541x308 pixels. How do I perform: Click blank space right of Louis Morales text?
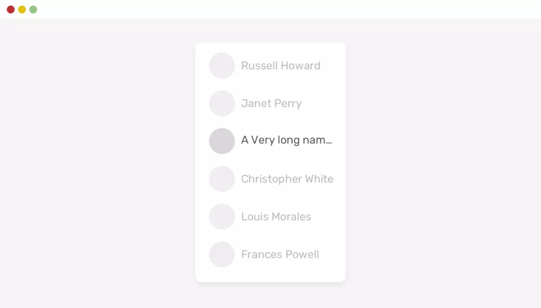pos(328,217)
